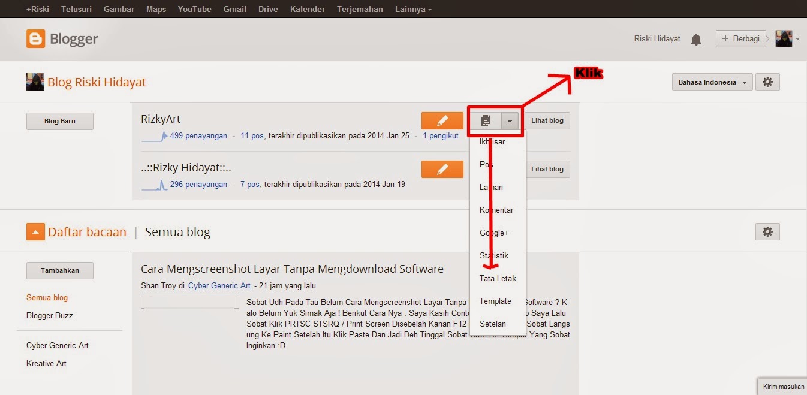The image size is (807, 395).
Task: Click the Blog Riski Hidayat avatar thumbnail
Action: pos(35,82)
